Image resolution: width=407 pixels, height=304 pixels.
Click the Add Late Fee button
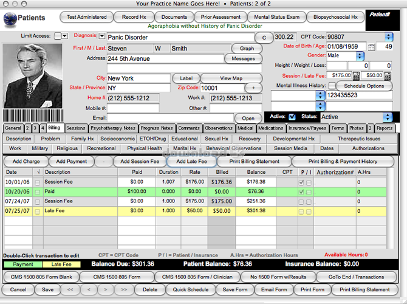pyautogui.click(x=191, y=162)
